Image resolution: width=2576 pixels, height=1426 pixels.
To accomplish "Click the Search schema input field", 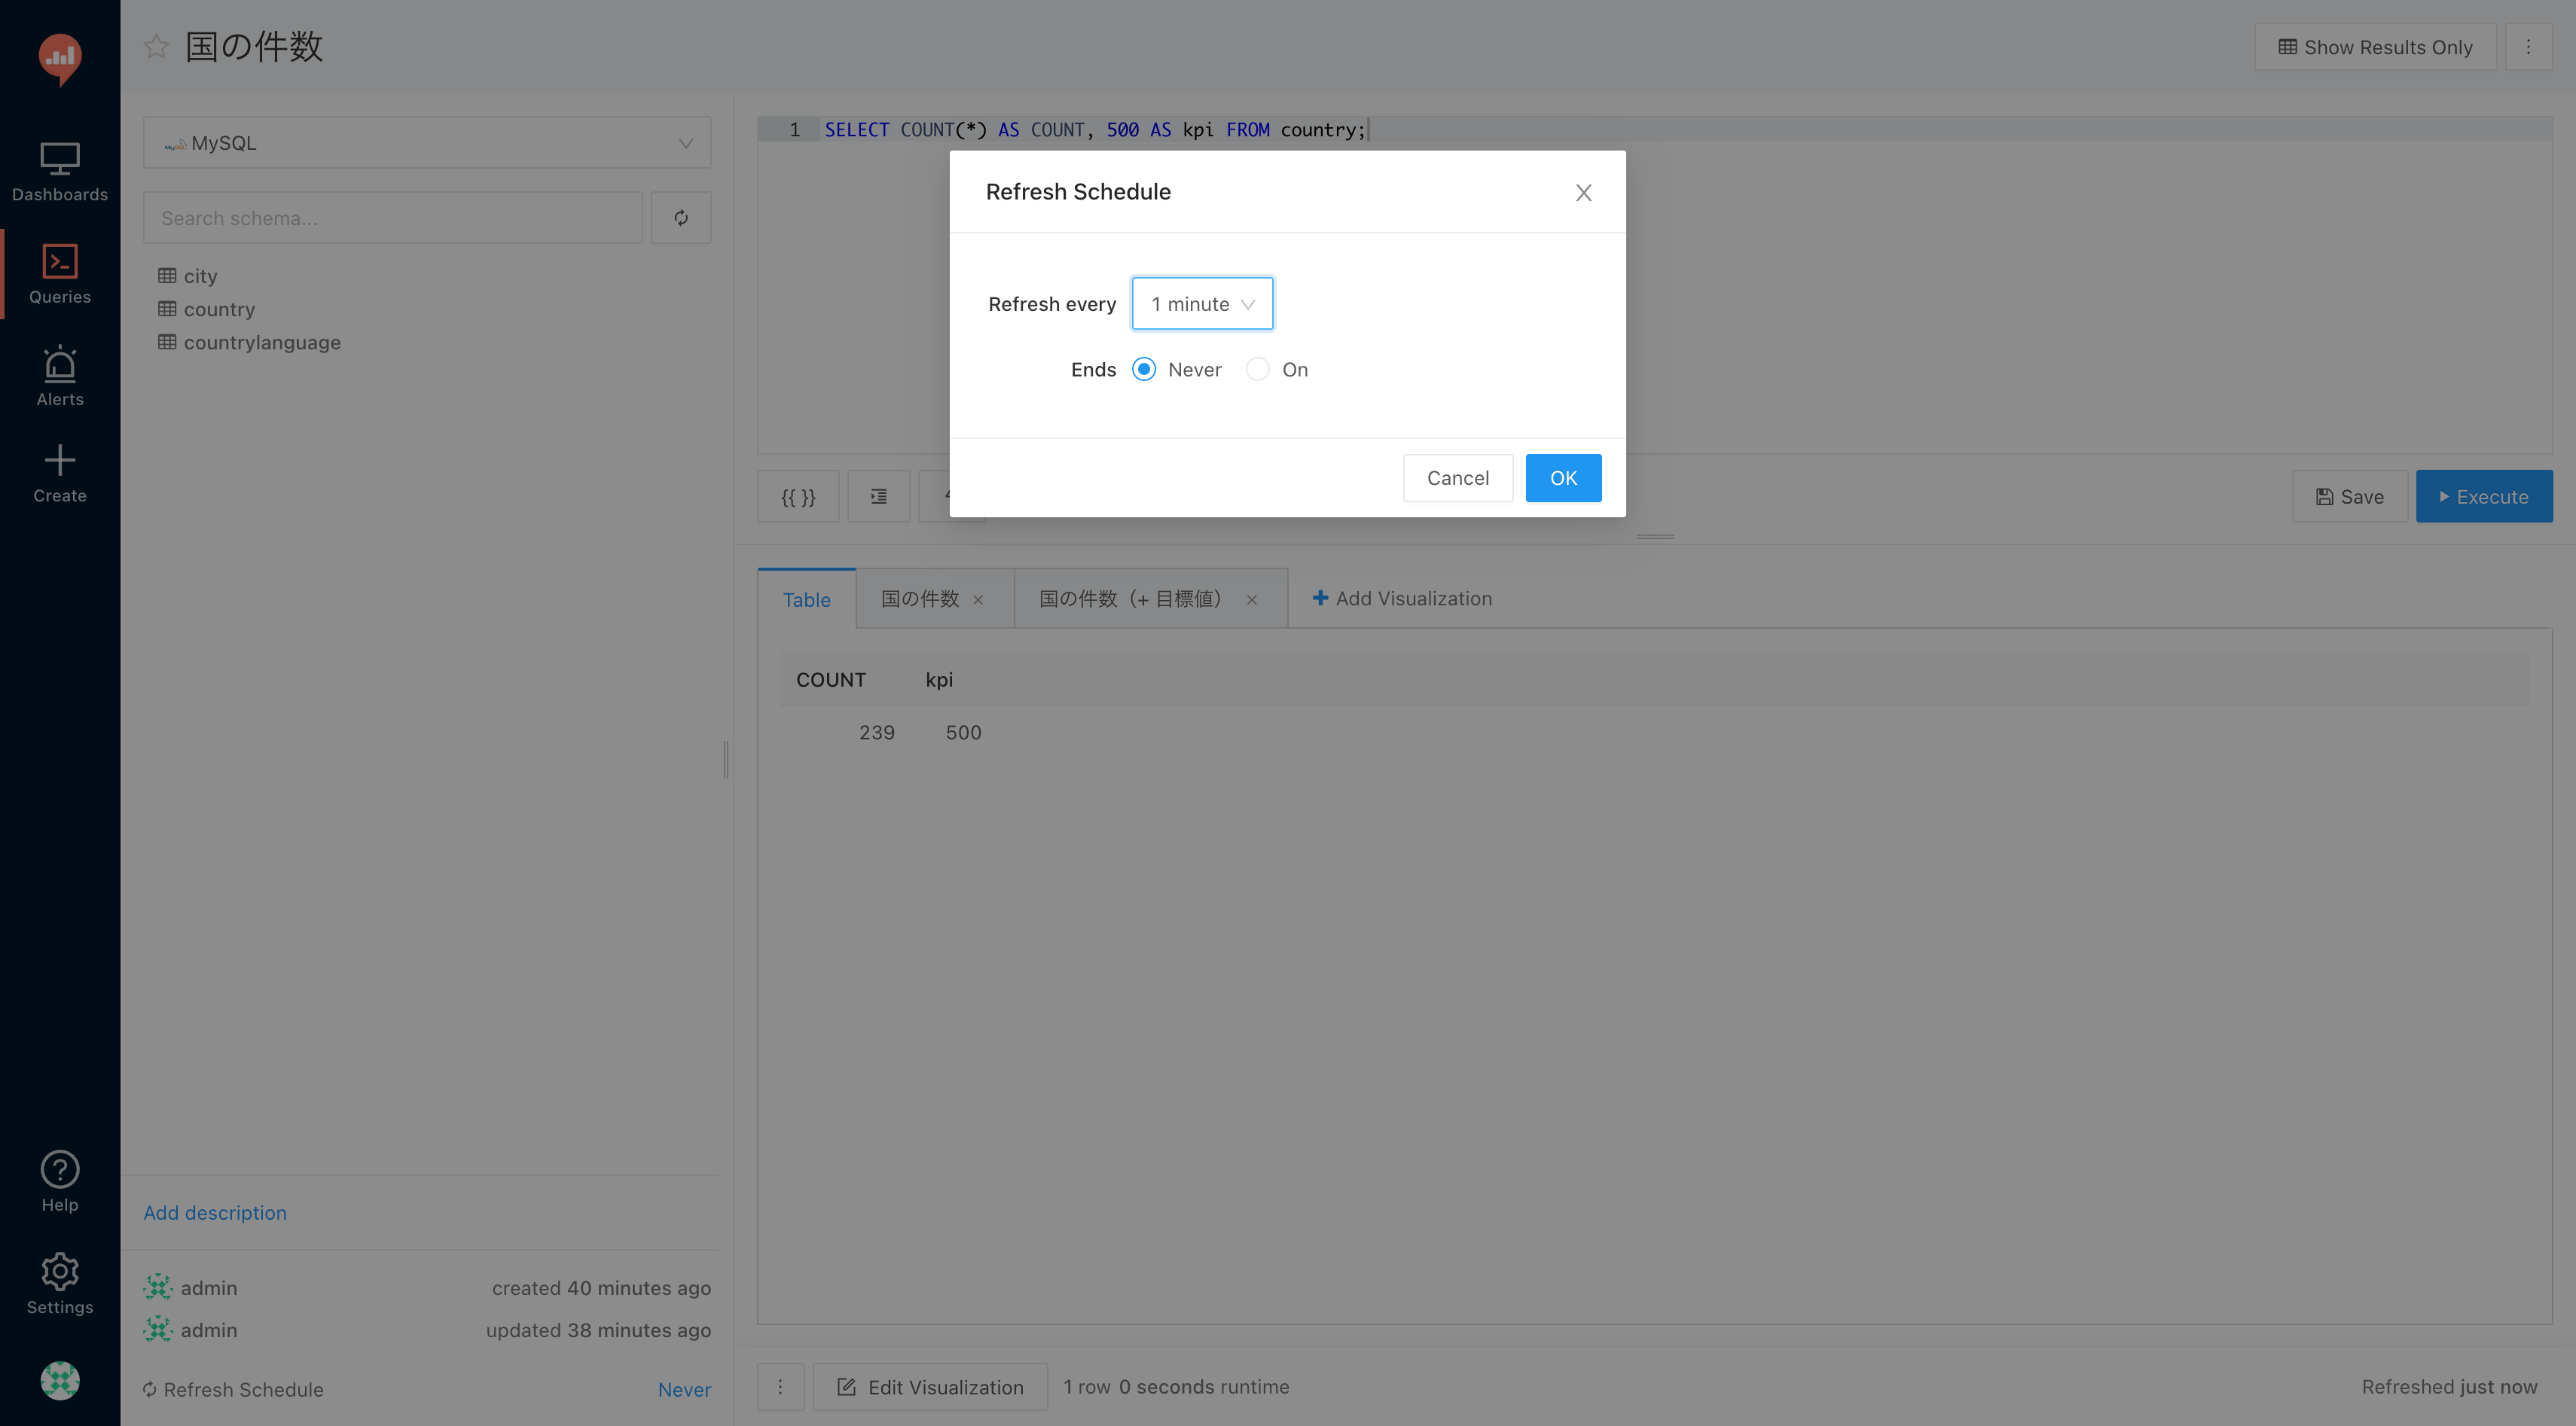I will click(x=393, y=218).
